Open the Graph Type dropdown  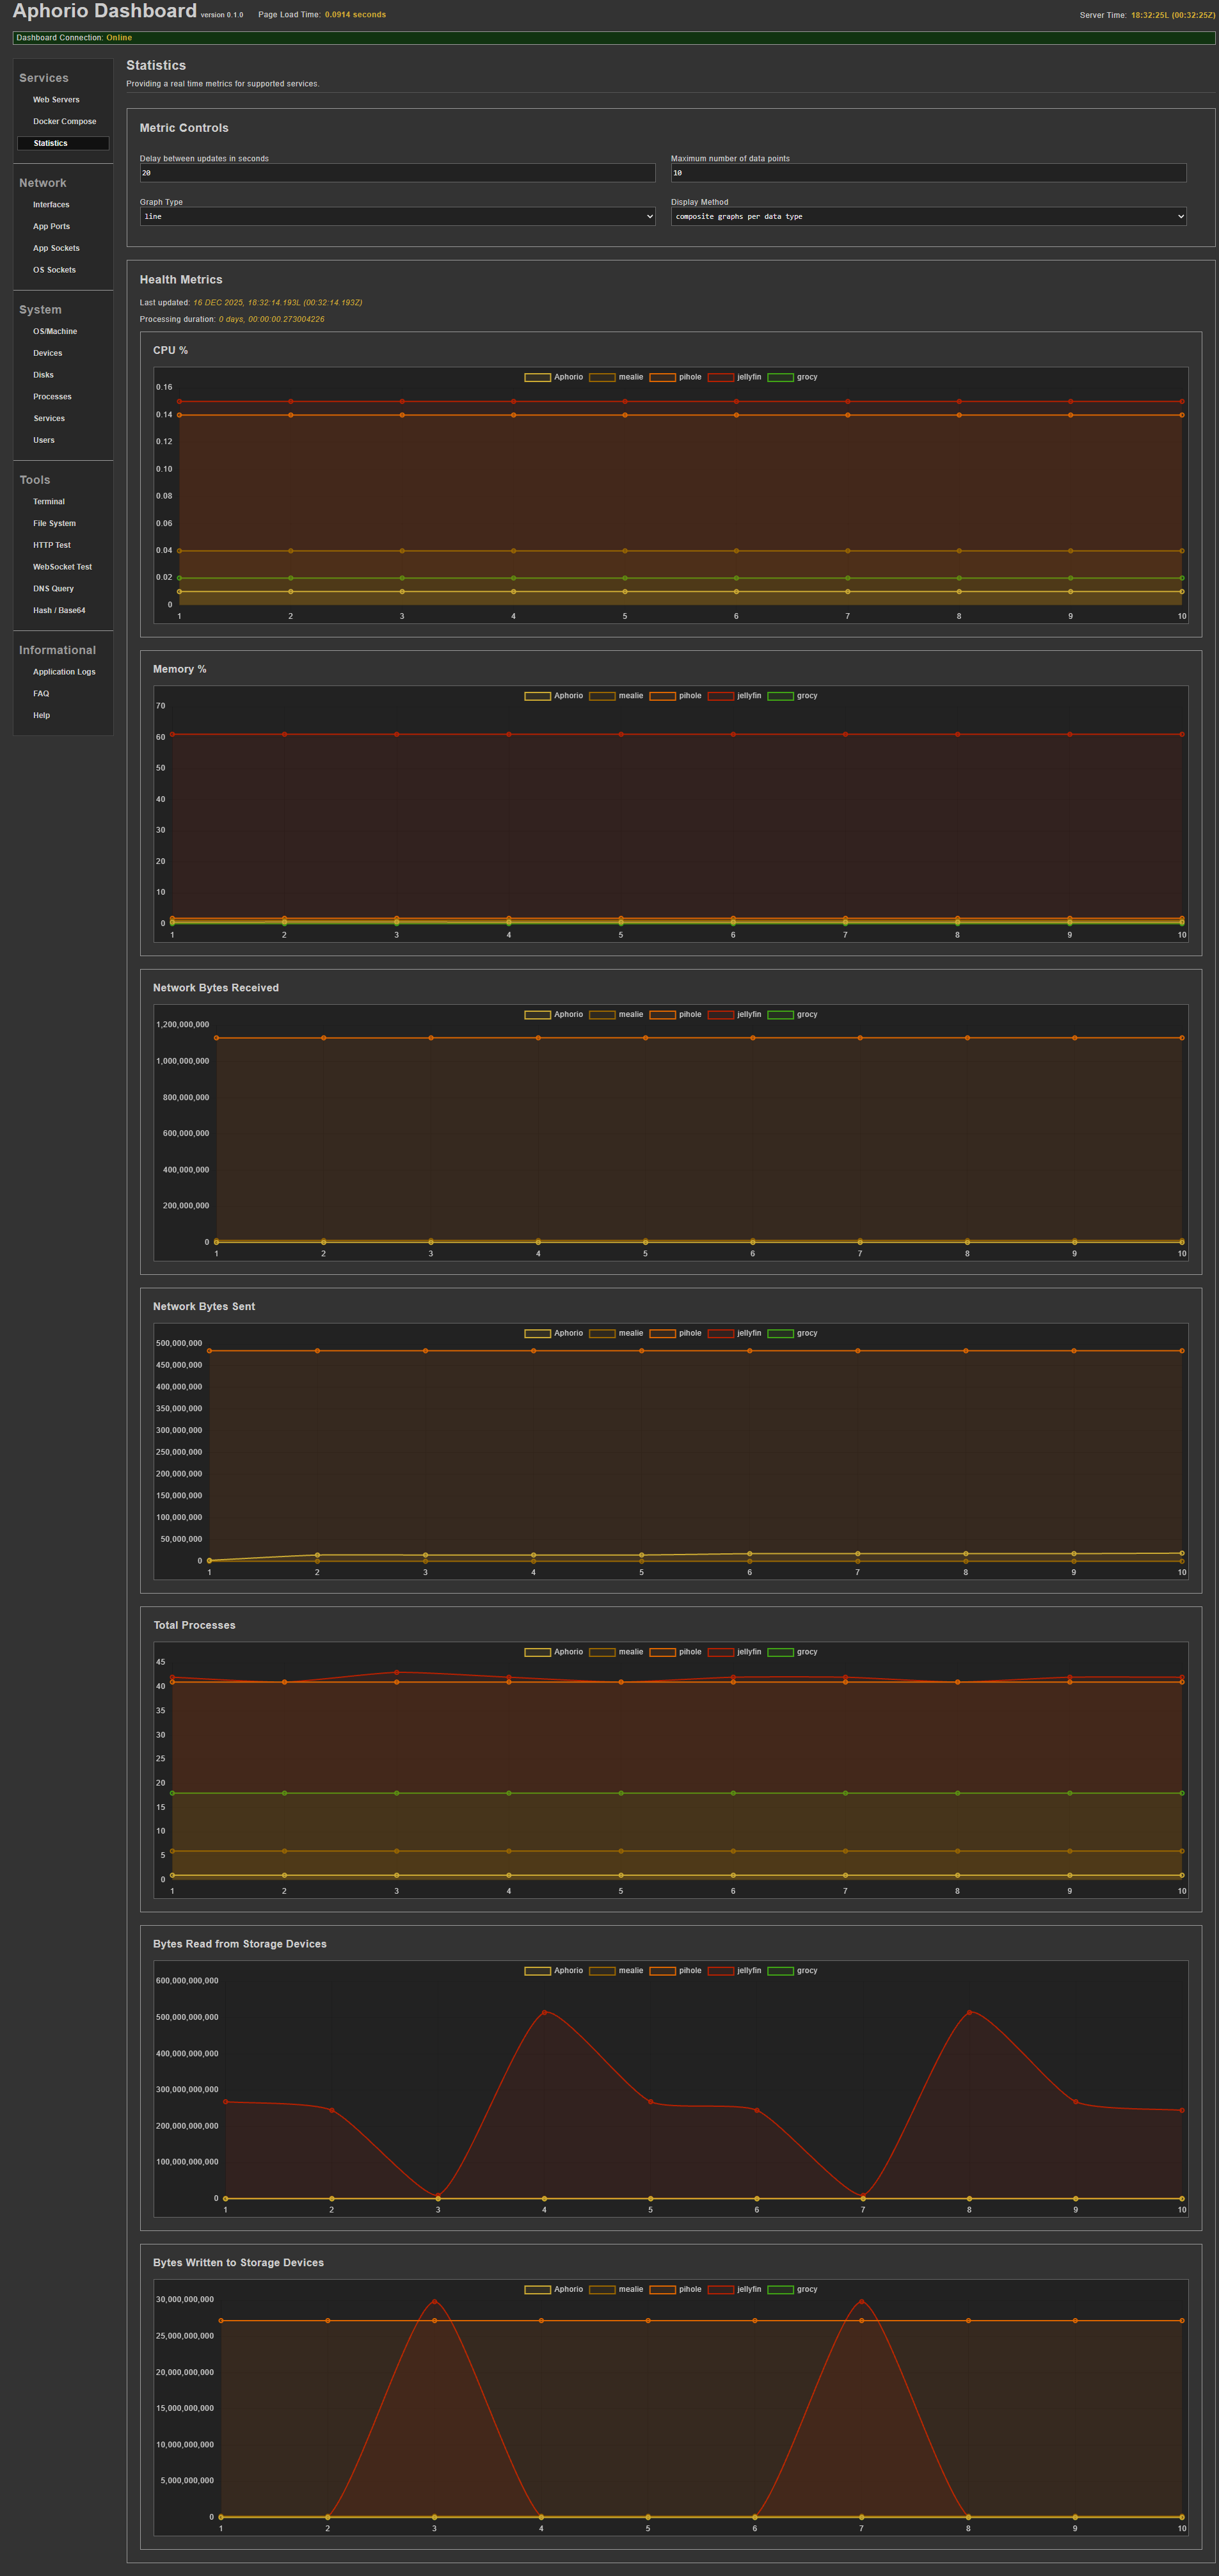[x=397, y=217]
